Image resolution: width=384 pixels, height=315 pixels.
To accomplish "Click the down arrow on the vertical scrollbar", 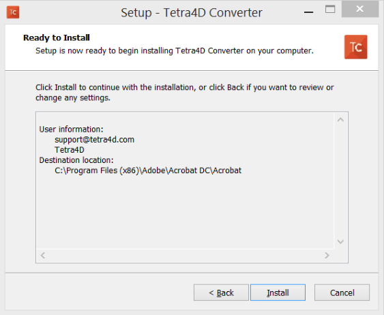I will (340, 241).
